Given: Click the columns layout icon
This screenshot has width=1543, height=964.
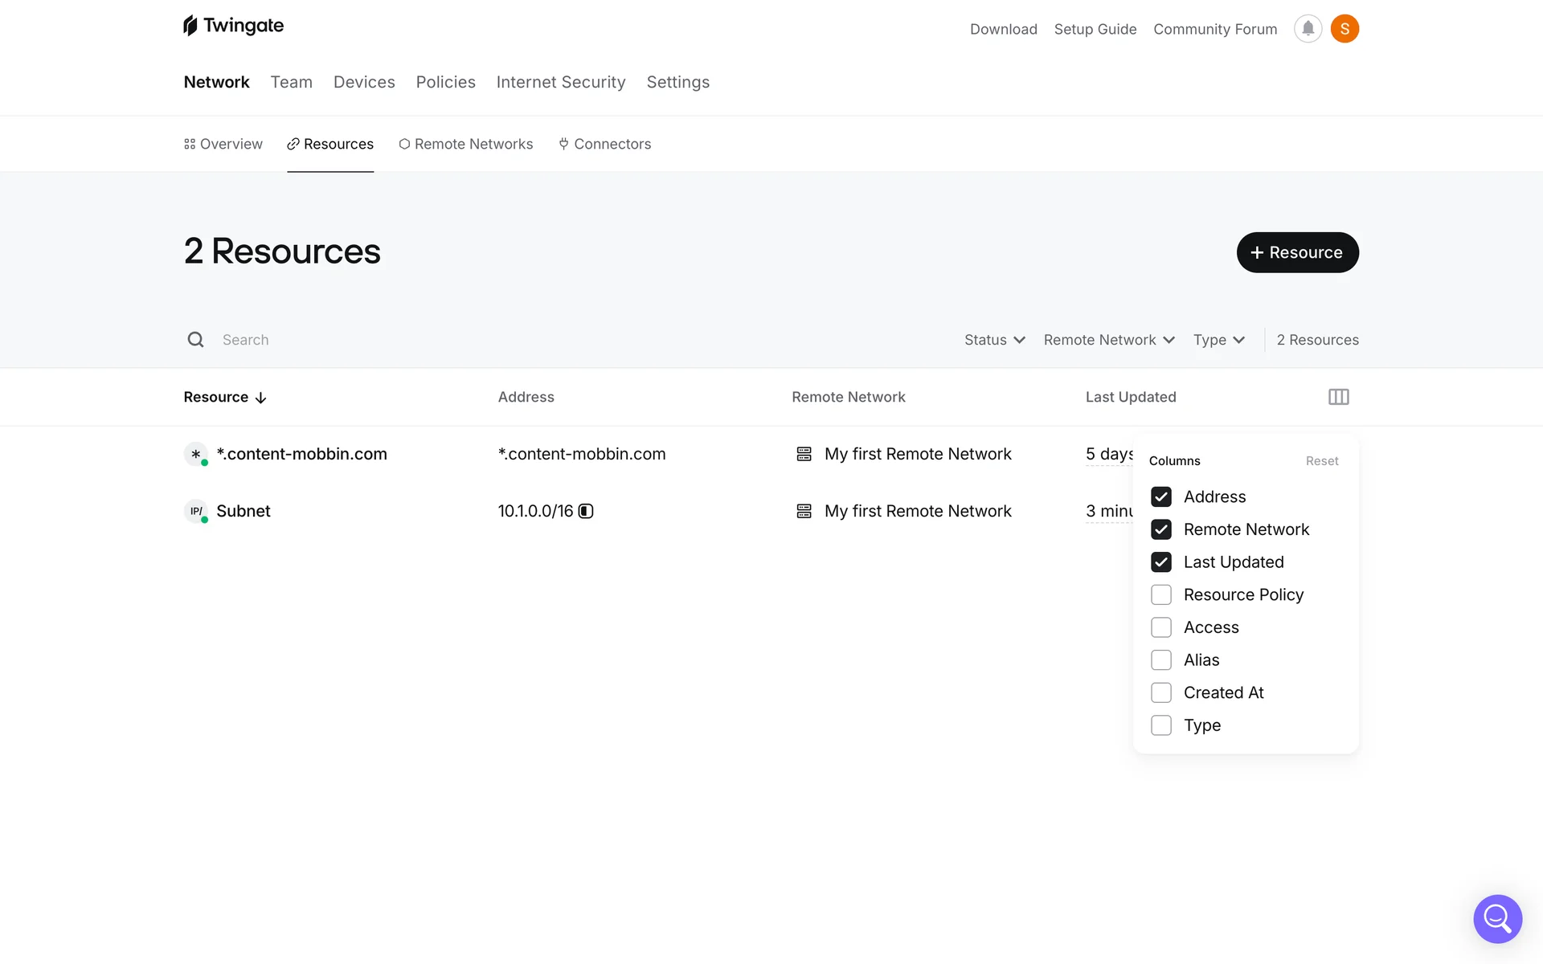Looking at the screenshot, I should click(x=1338, y=397).
